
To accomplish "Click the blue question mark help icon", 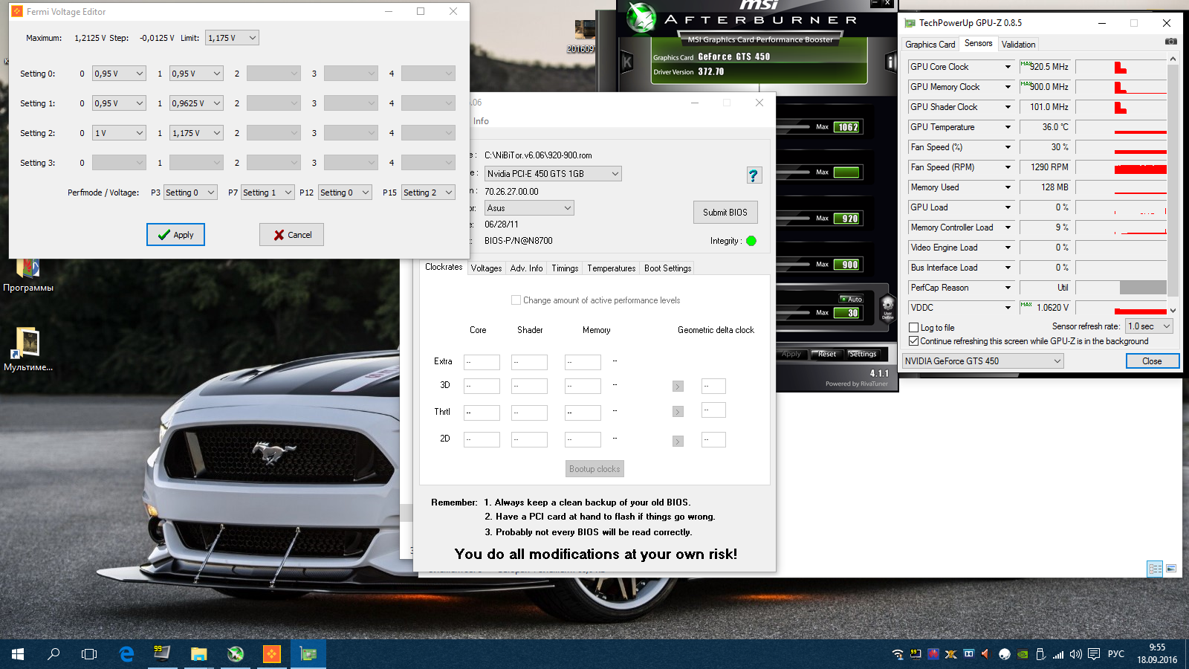I will [754, 175].
